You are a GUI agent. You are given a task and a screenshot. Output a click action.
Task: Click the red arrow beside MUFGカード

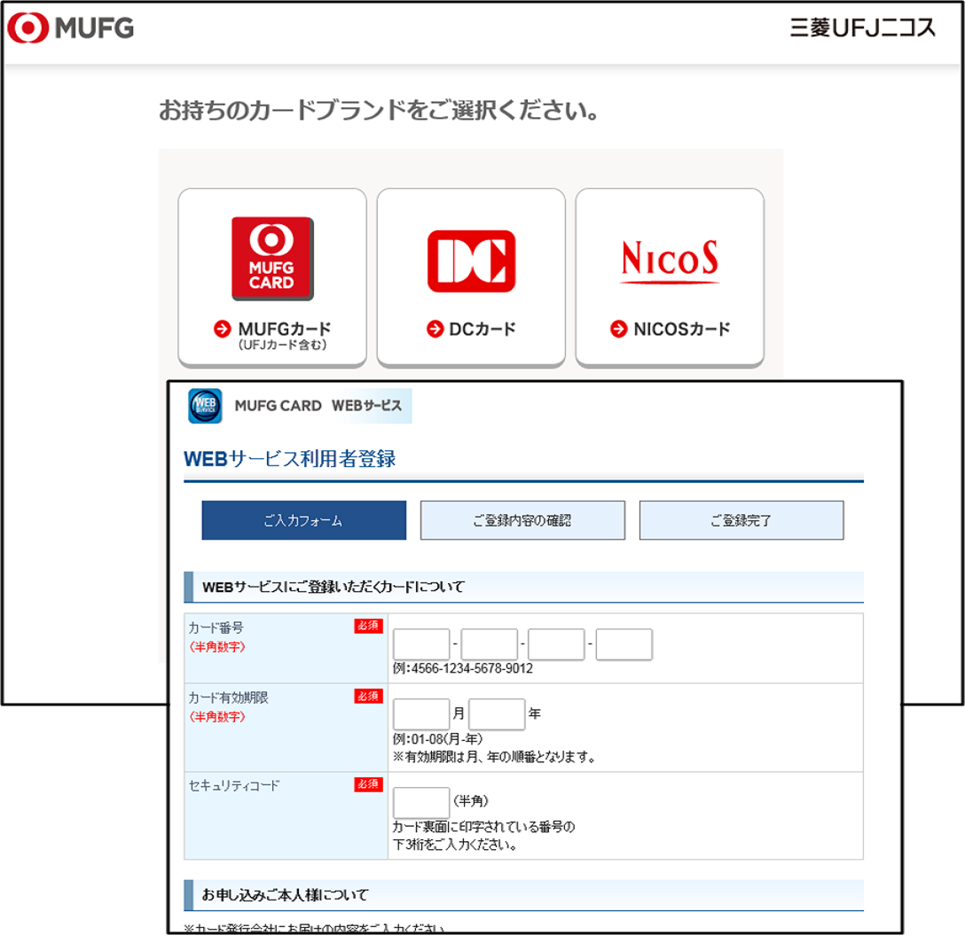pos(222,330)
